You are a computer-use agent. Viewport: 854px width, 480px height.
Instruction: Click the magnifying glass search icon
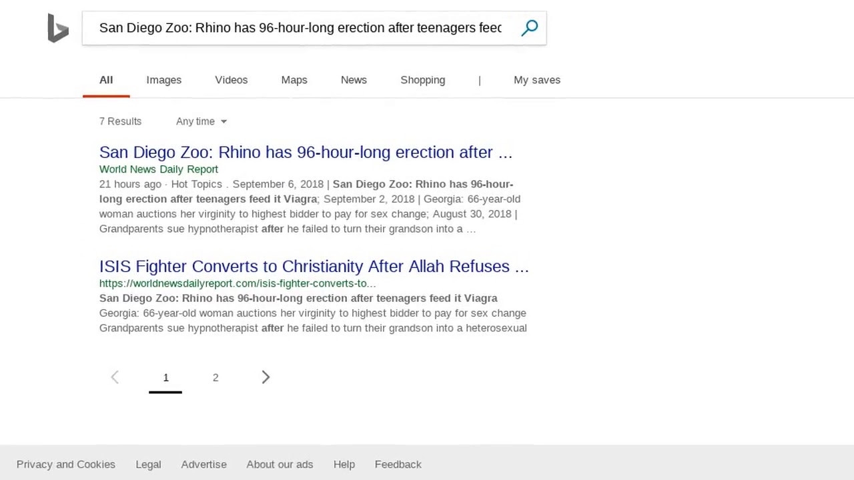click(530, 28)
